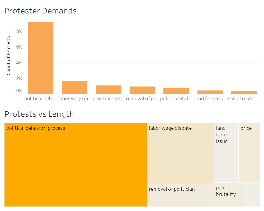Select the police brutality bar

coord(176,91)
